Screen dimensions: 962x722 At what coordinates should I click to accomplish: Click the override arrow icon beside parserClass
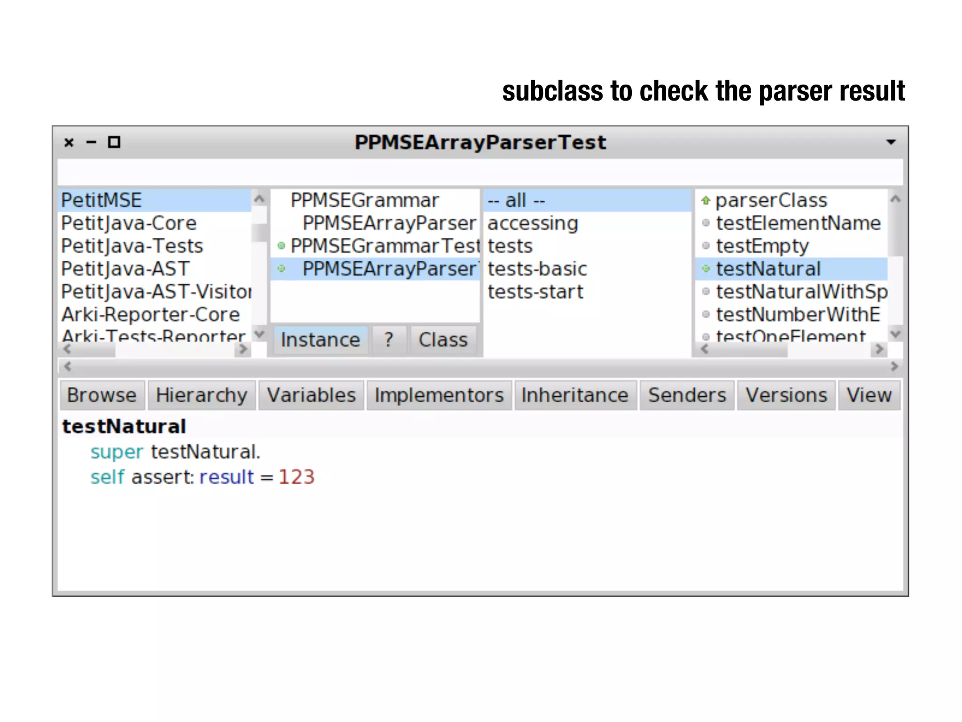705,201
